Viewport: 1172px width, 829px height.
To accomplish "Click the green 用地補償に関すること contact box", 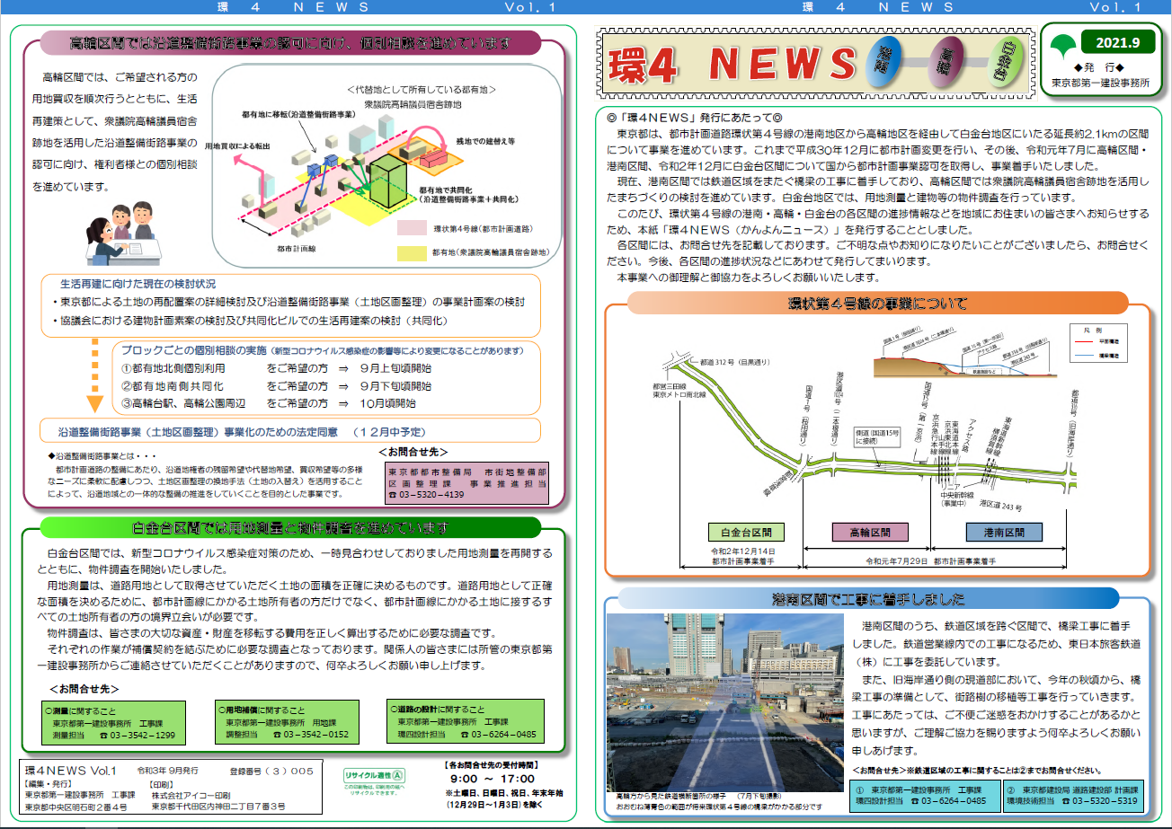I will 288,722.
